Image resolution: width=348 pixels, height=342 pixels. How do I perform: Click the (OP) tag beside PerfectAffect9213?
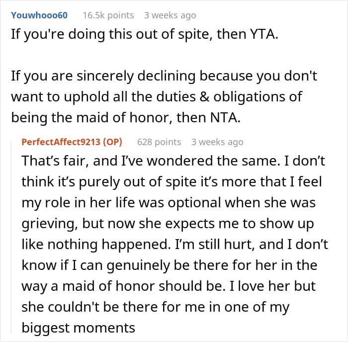(112, 142)
